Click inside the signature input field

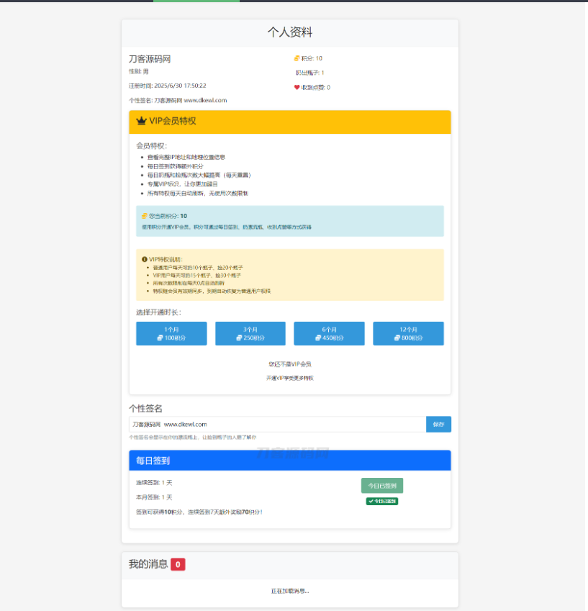pos(273,424)
